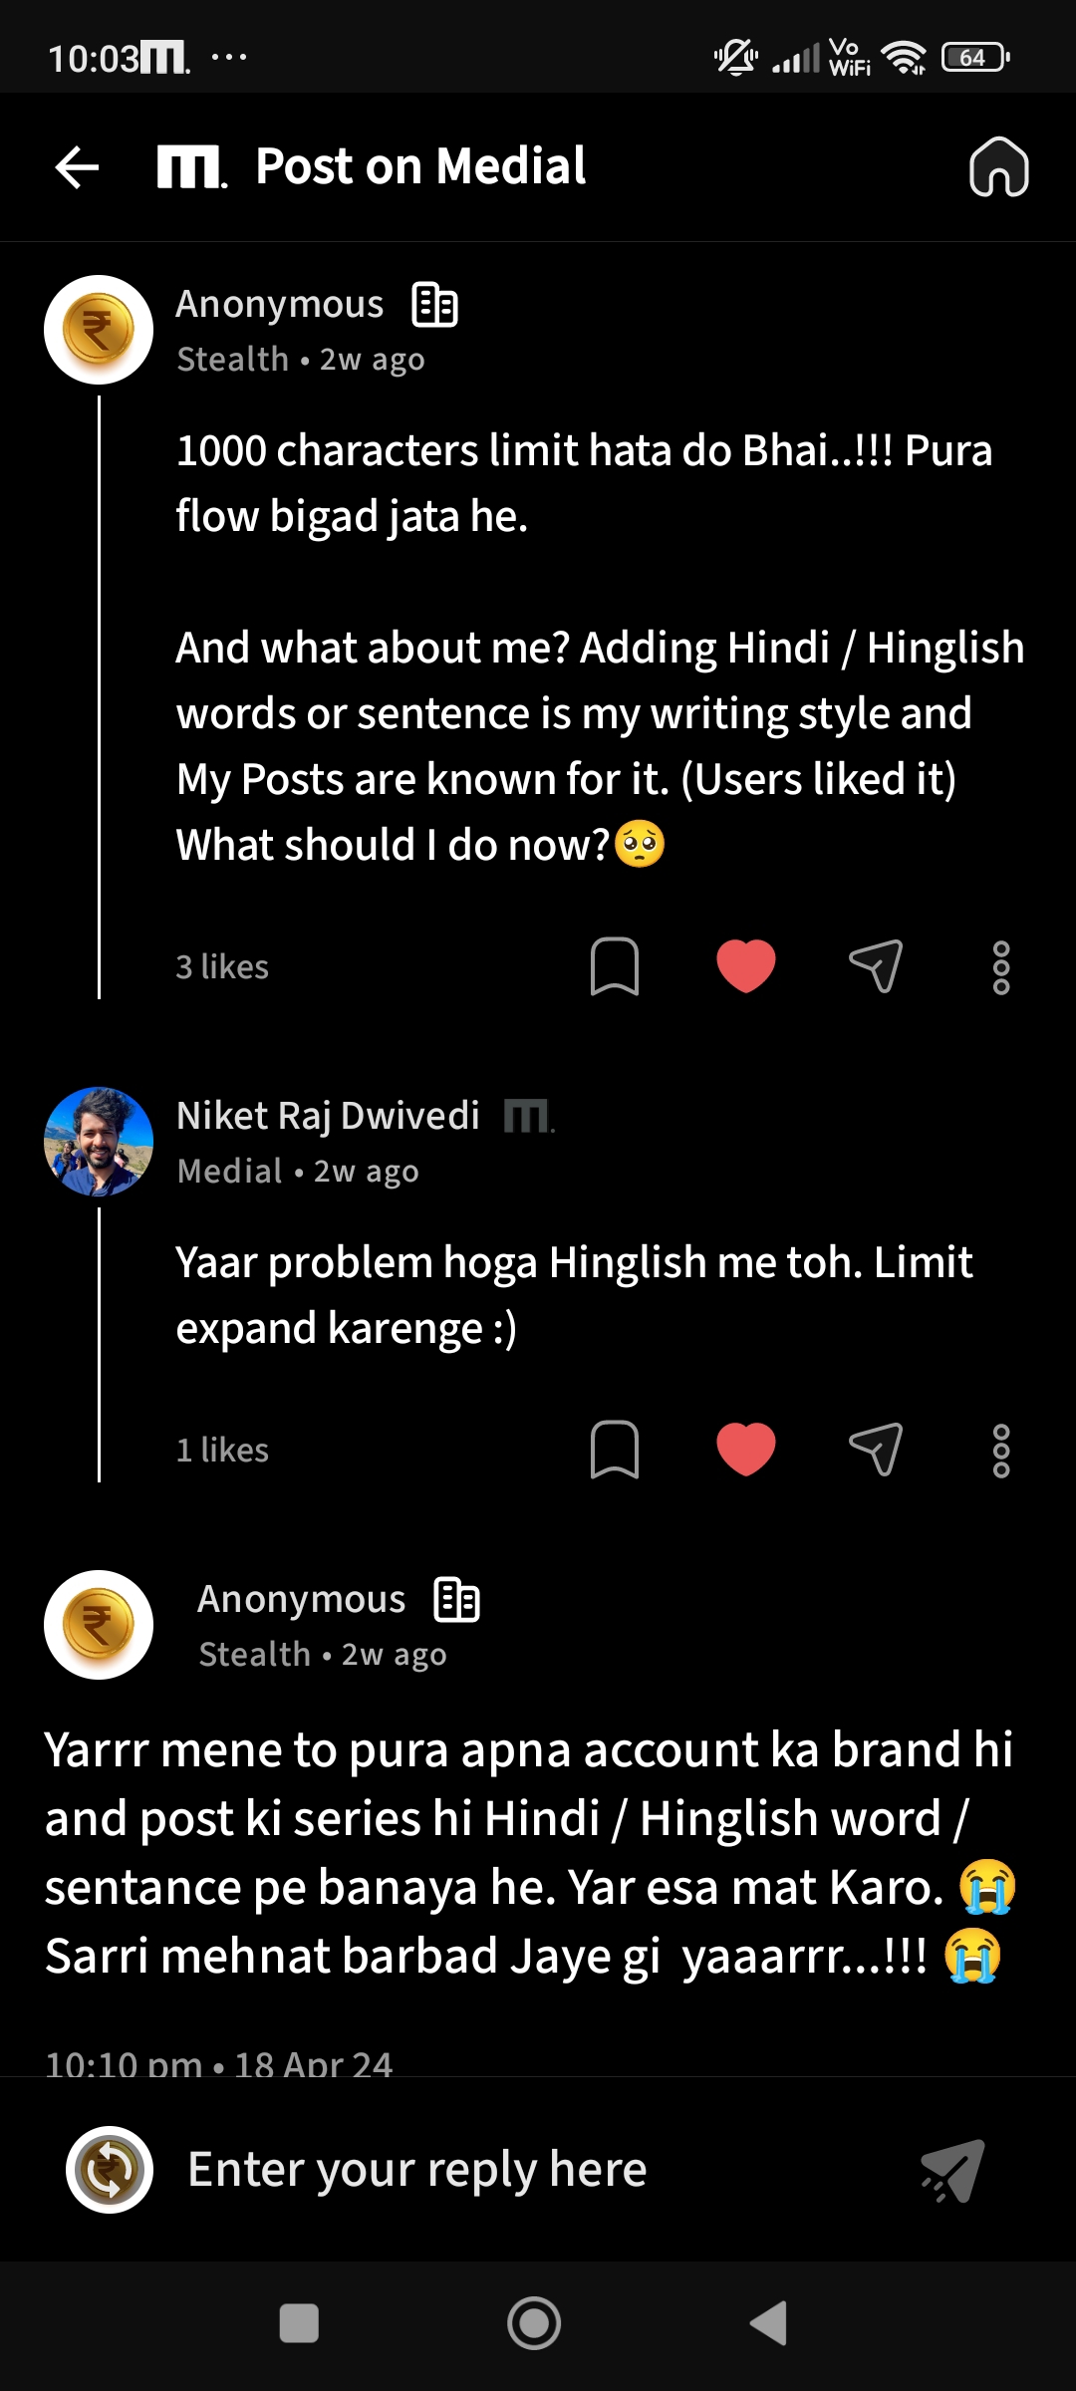
Task: View the 1 likes count on reply
Action: (x=222, y=1451)
